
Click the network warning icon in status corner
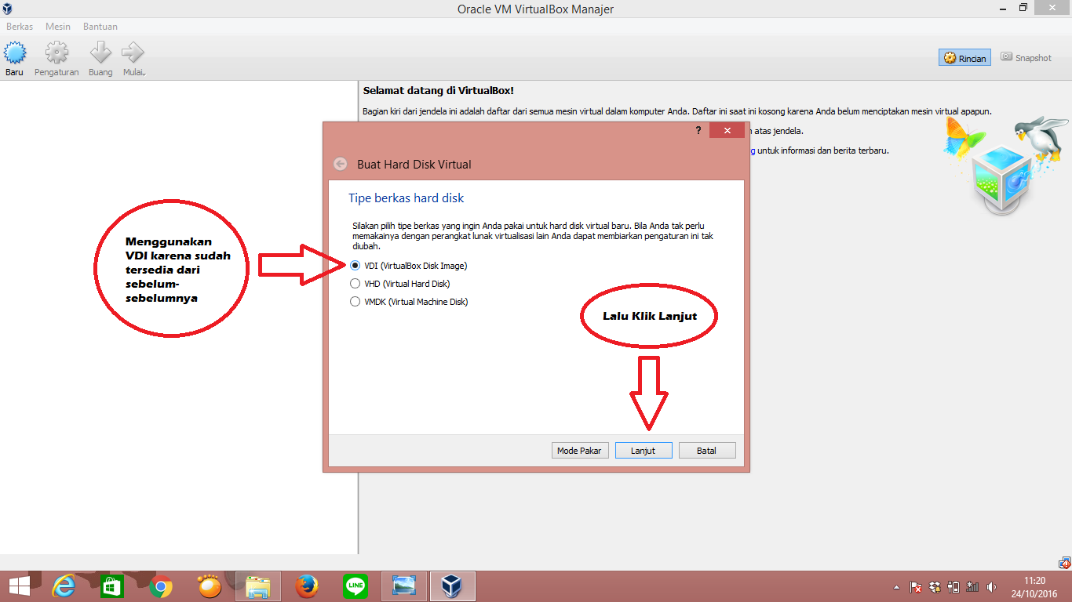tap(1065, 562)
